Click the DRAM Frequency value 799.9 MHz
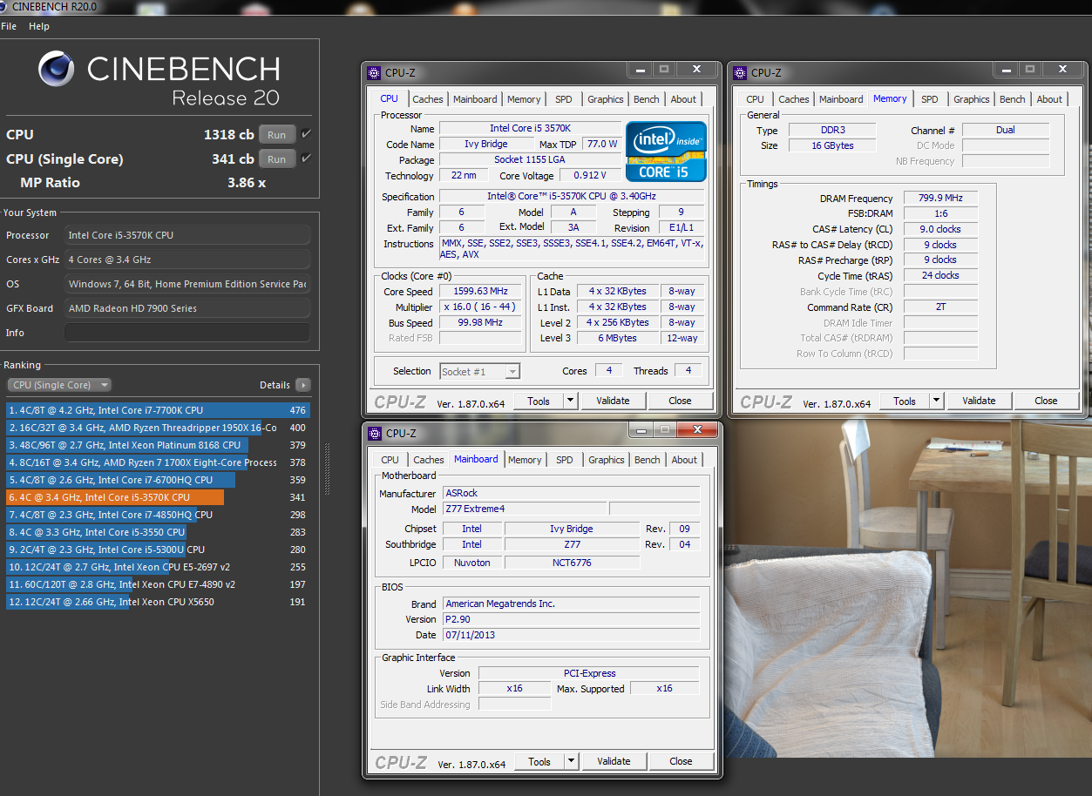Viewport: 1092px width, 796px height. (940, 199)
